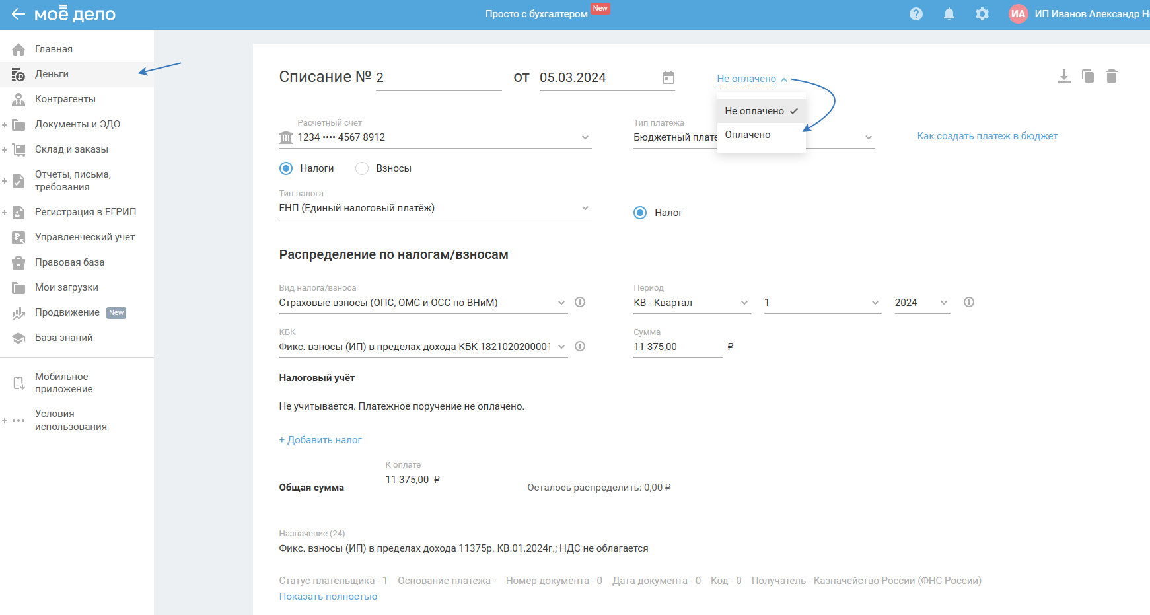
Task: Expand the Документы и ЭДО section
Action: coord(5,124)
